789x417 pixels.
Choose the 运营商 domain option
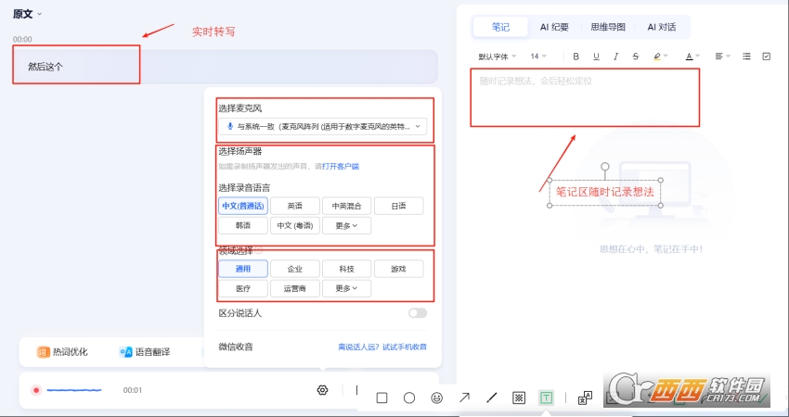click(295, 288)
